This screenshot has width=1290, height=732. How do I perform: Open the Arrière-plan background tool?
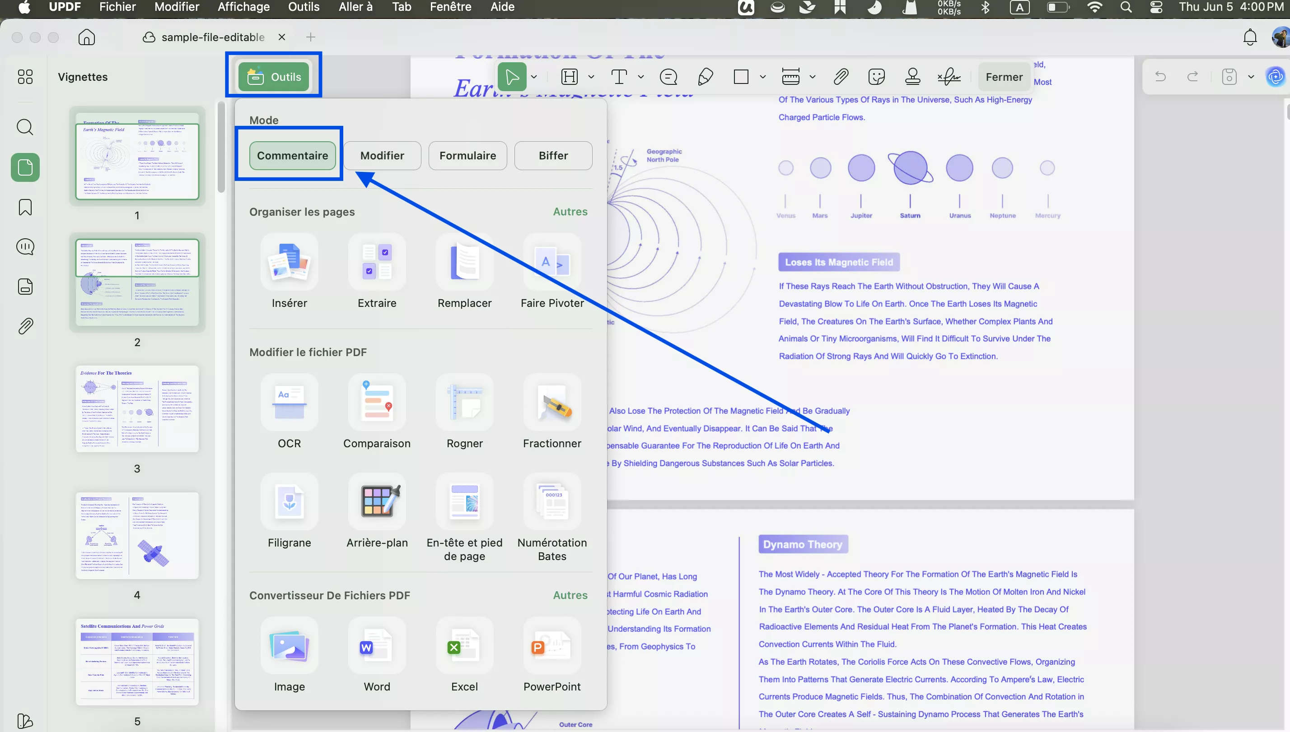coord(377,502)
